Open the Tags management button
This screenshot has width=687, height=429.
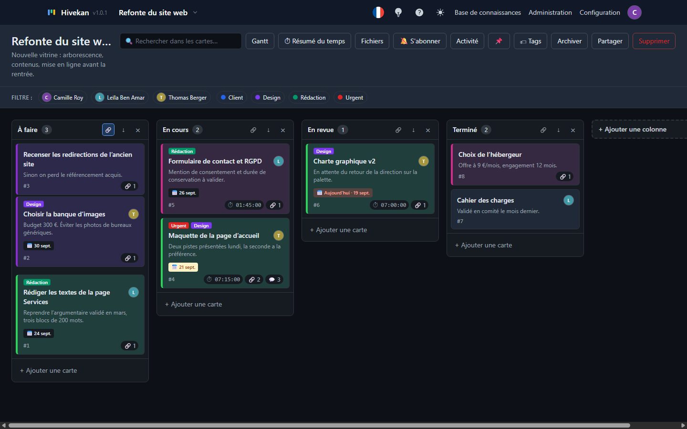[531, 41]
